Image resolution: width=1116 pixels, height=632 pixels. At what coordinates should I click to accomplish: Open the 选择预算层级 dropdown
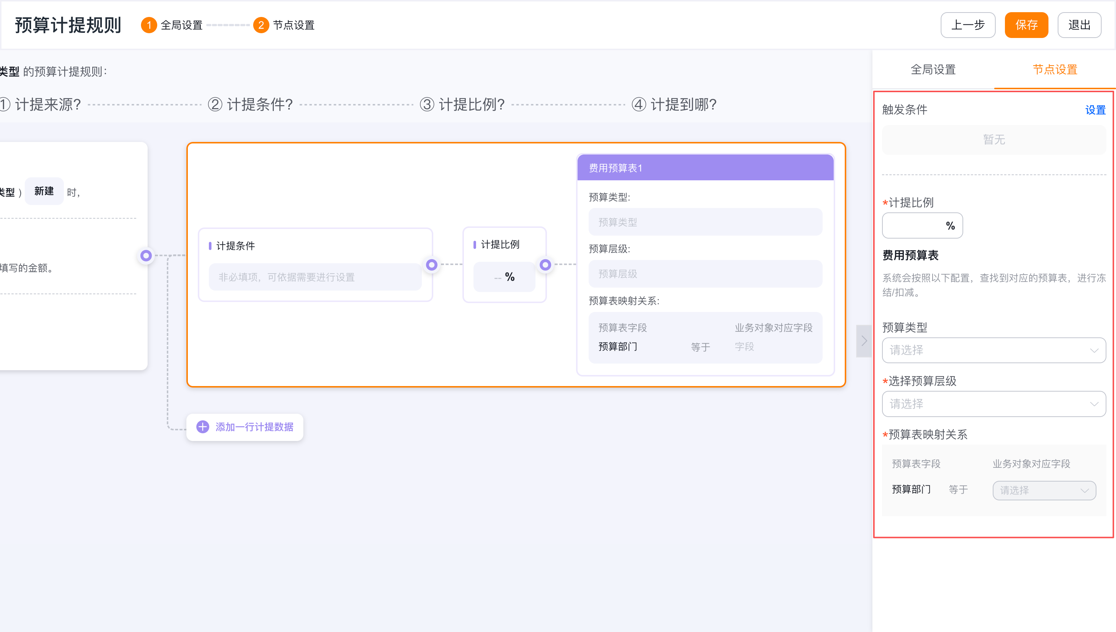[993, 404]
